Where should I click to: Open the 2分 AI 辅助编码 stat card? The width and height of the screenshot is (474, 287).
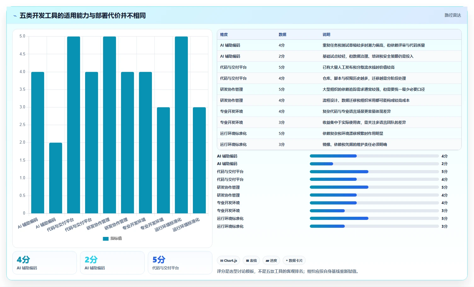pyautogui.click(x=112, y=263)
